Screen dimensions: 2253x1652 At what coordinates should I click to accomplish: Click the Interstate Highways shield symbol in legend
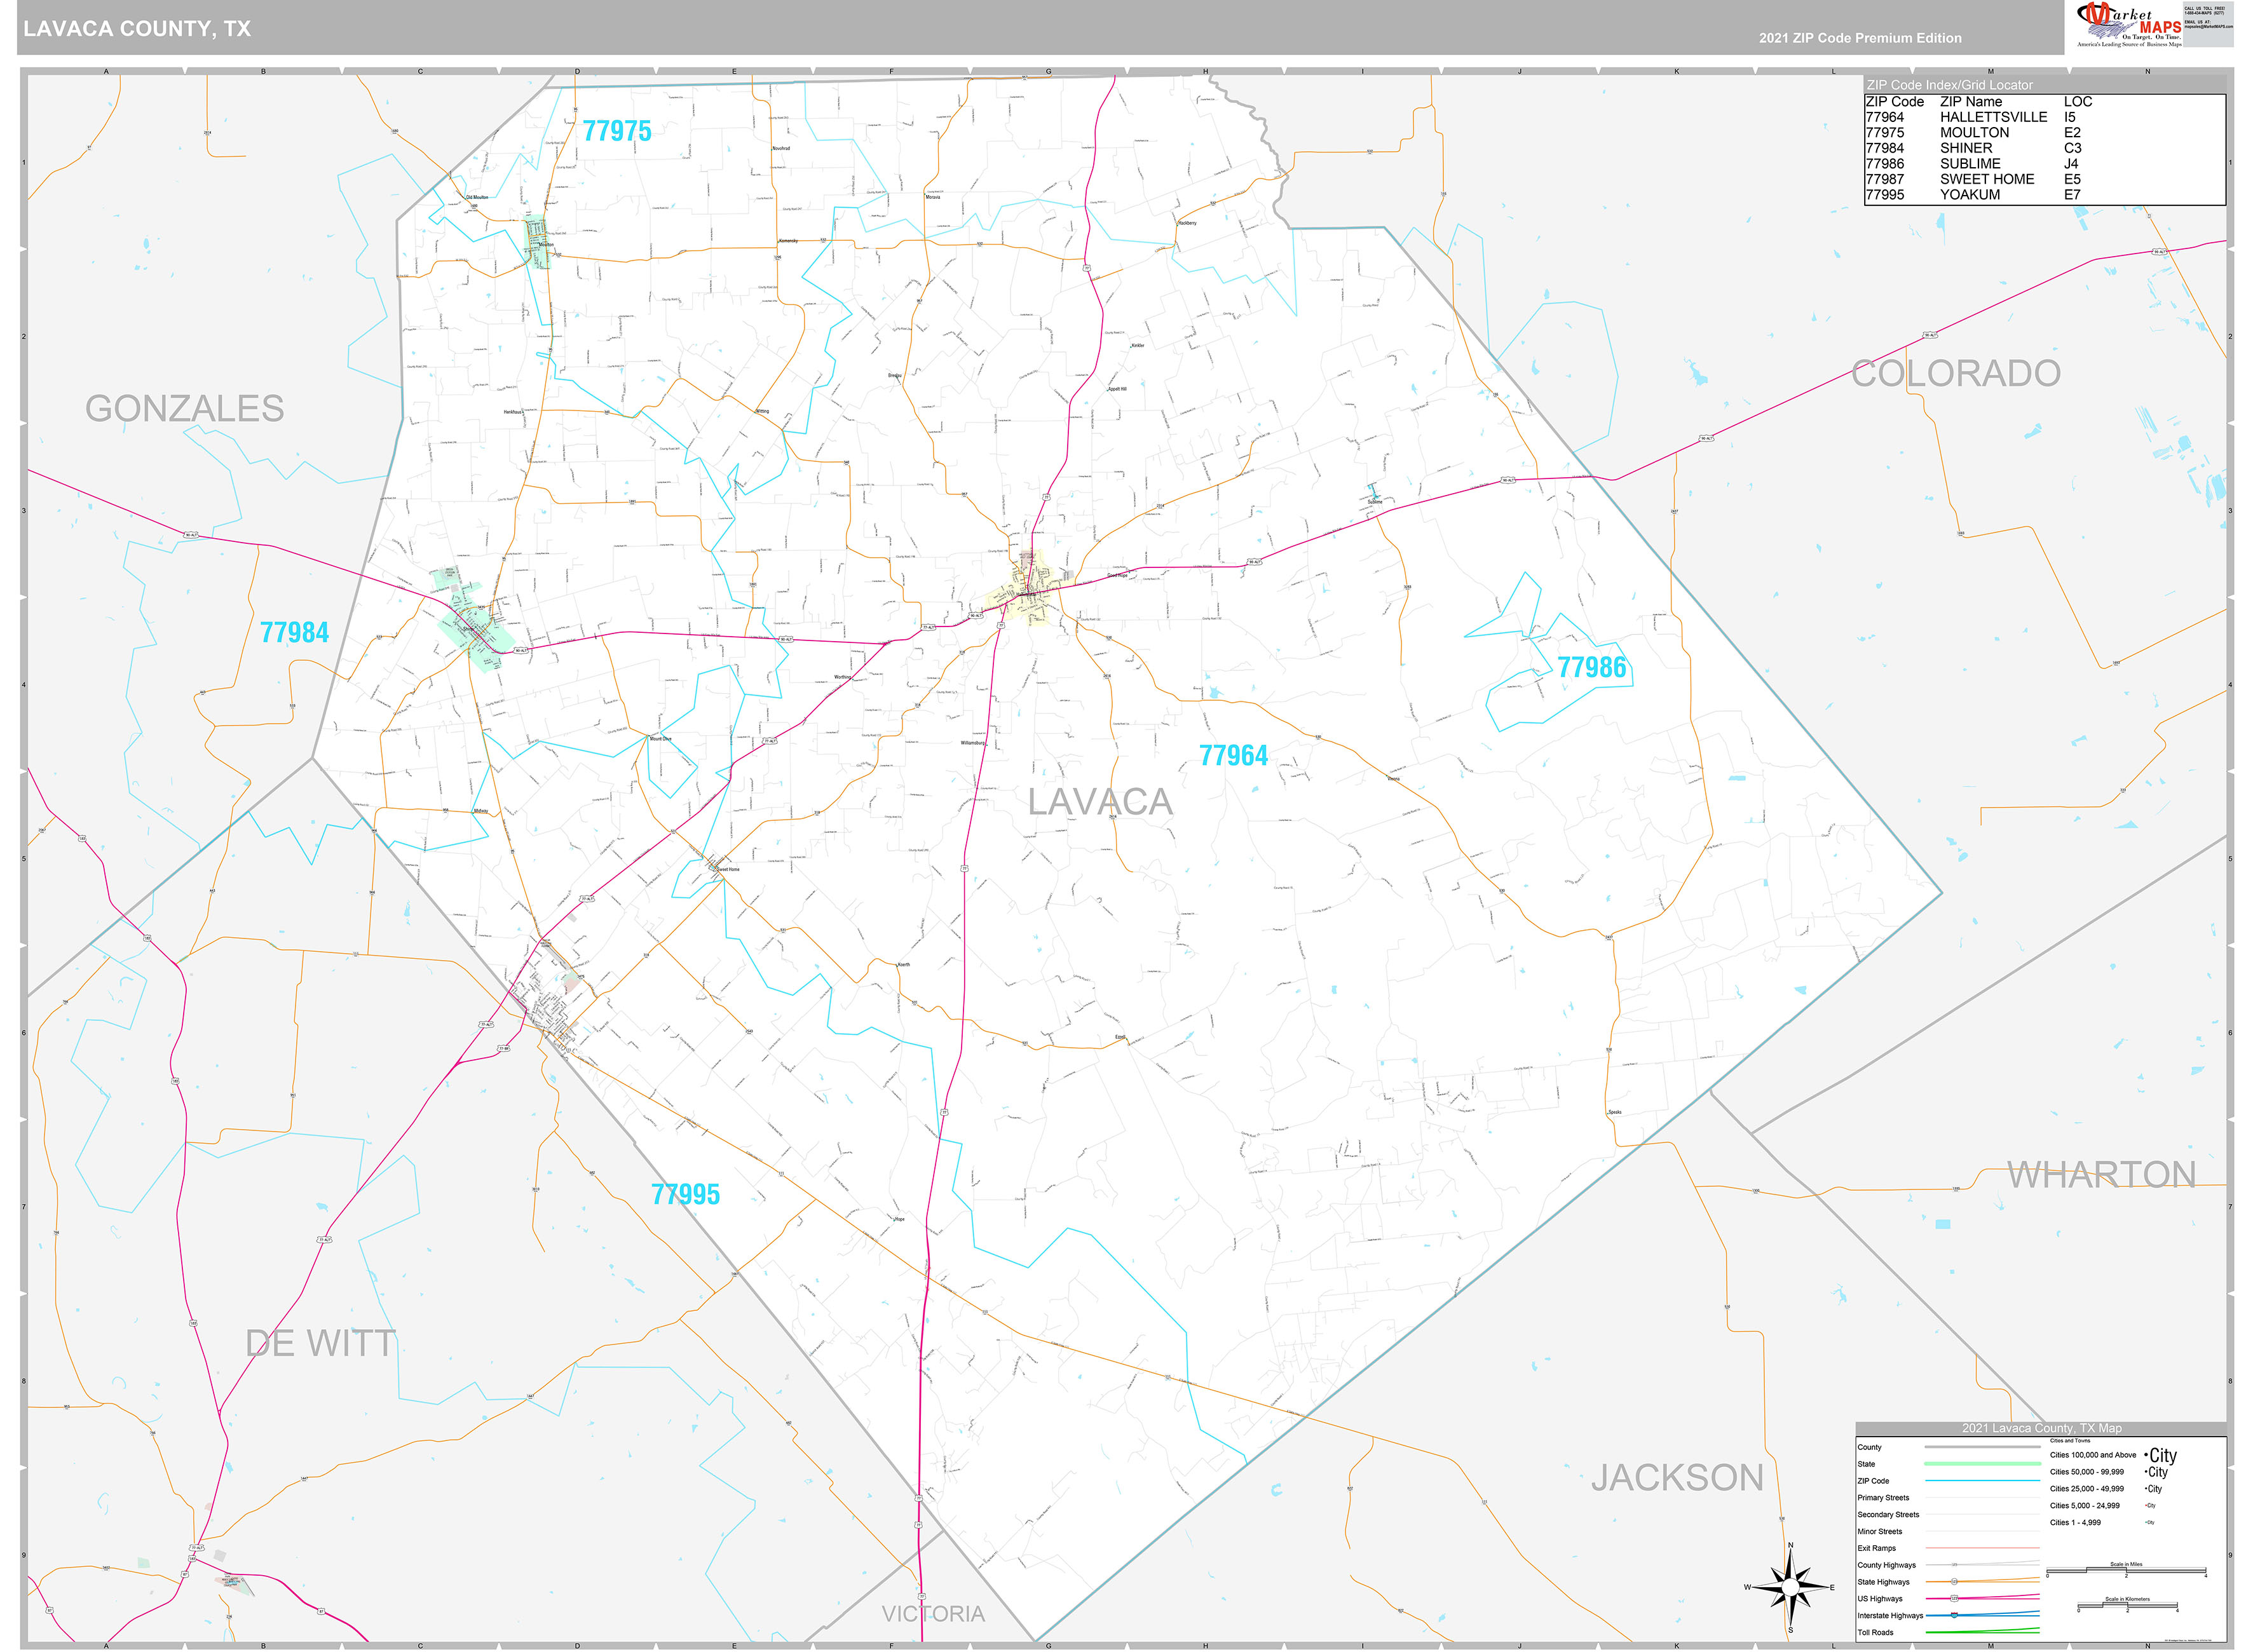click(x=1954, y=1616)
